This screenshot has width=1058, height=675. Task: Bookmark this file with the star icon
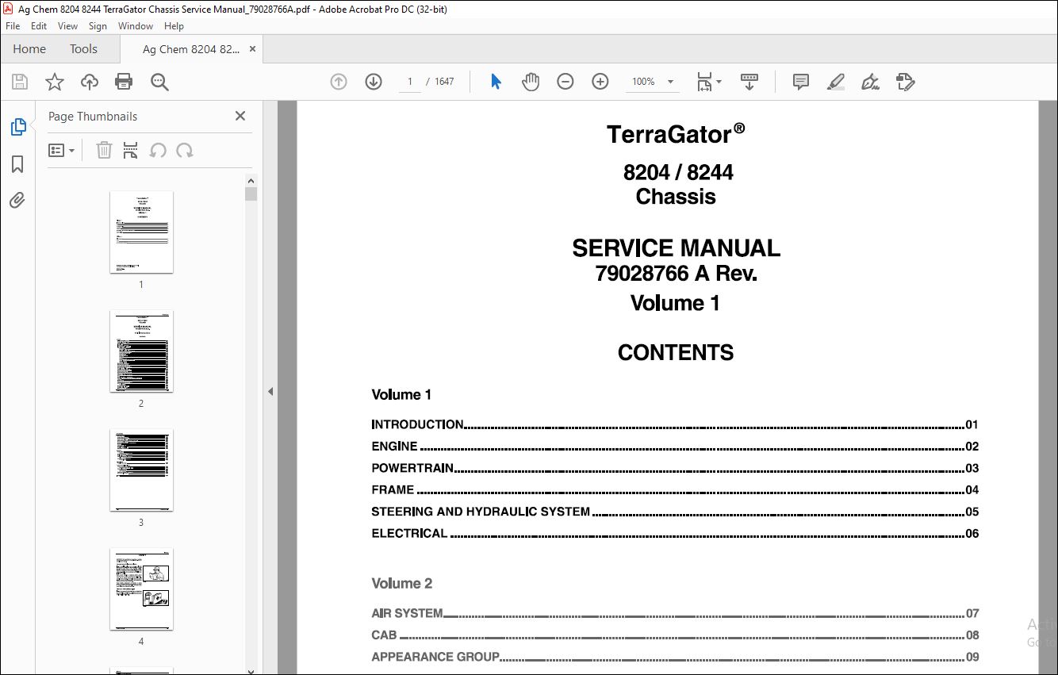click(54, 82)
